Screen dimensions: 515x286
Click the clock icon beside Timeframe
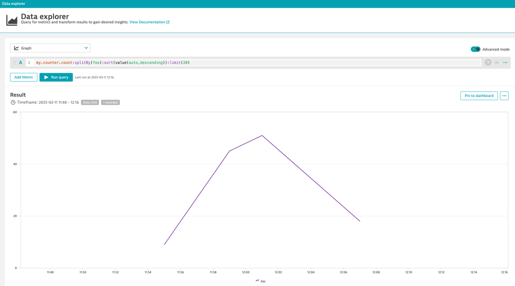13,103
